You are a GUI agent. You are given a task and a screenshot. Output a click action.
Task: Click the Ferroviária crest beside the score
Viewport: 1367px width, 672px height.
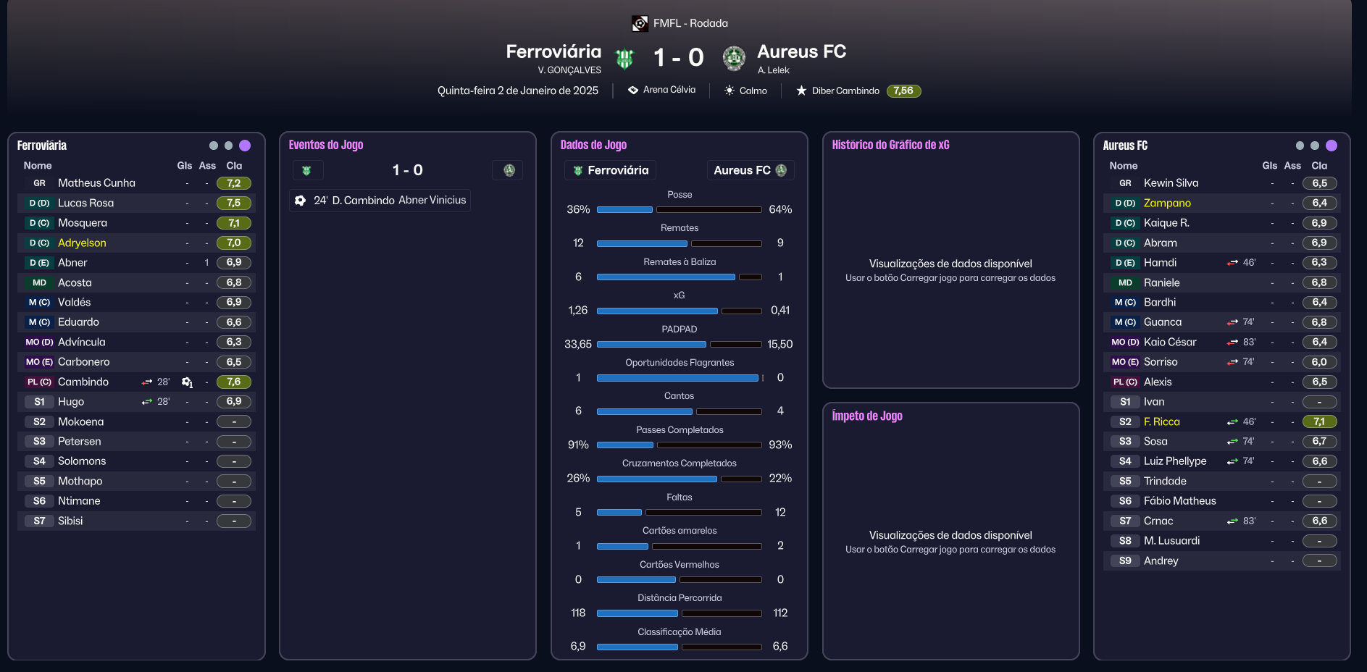[624, 58]
